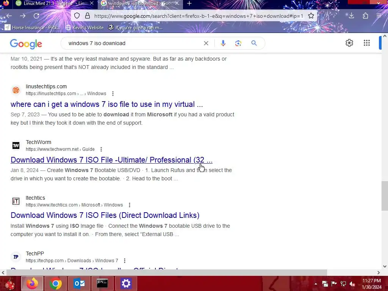Open Itechtics Direct Download Links result
This screenshot has height=291, width=388.
click(x=105, y=215)
